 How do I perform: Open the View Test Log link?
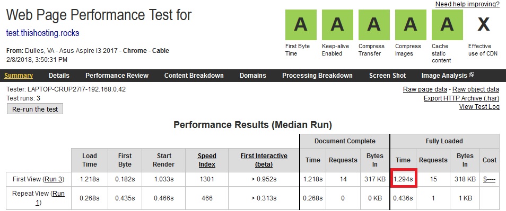coord(479,107)
